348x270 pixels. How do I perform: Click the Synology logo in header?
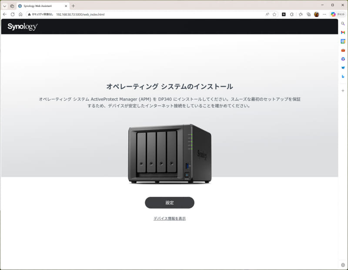[x=23, y=27]
